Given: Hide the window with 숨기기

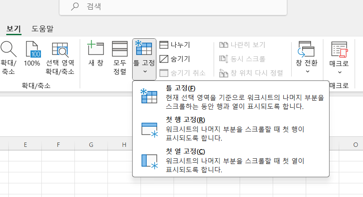Looking at the screenshot, I should point(175,59).
